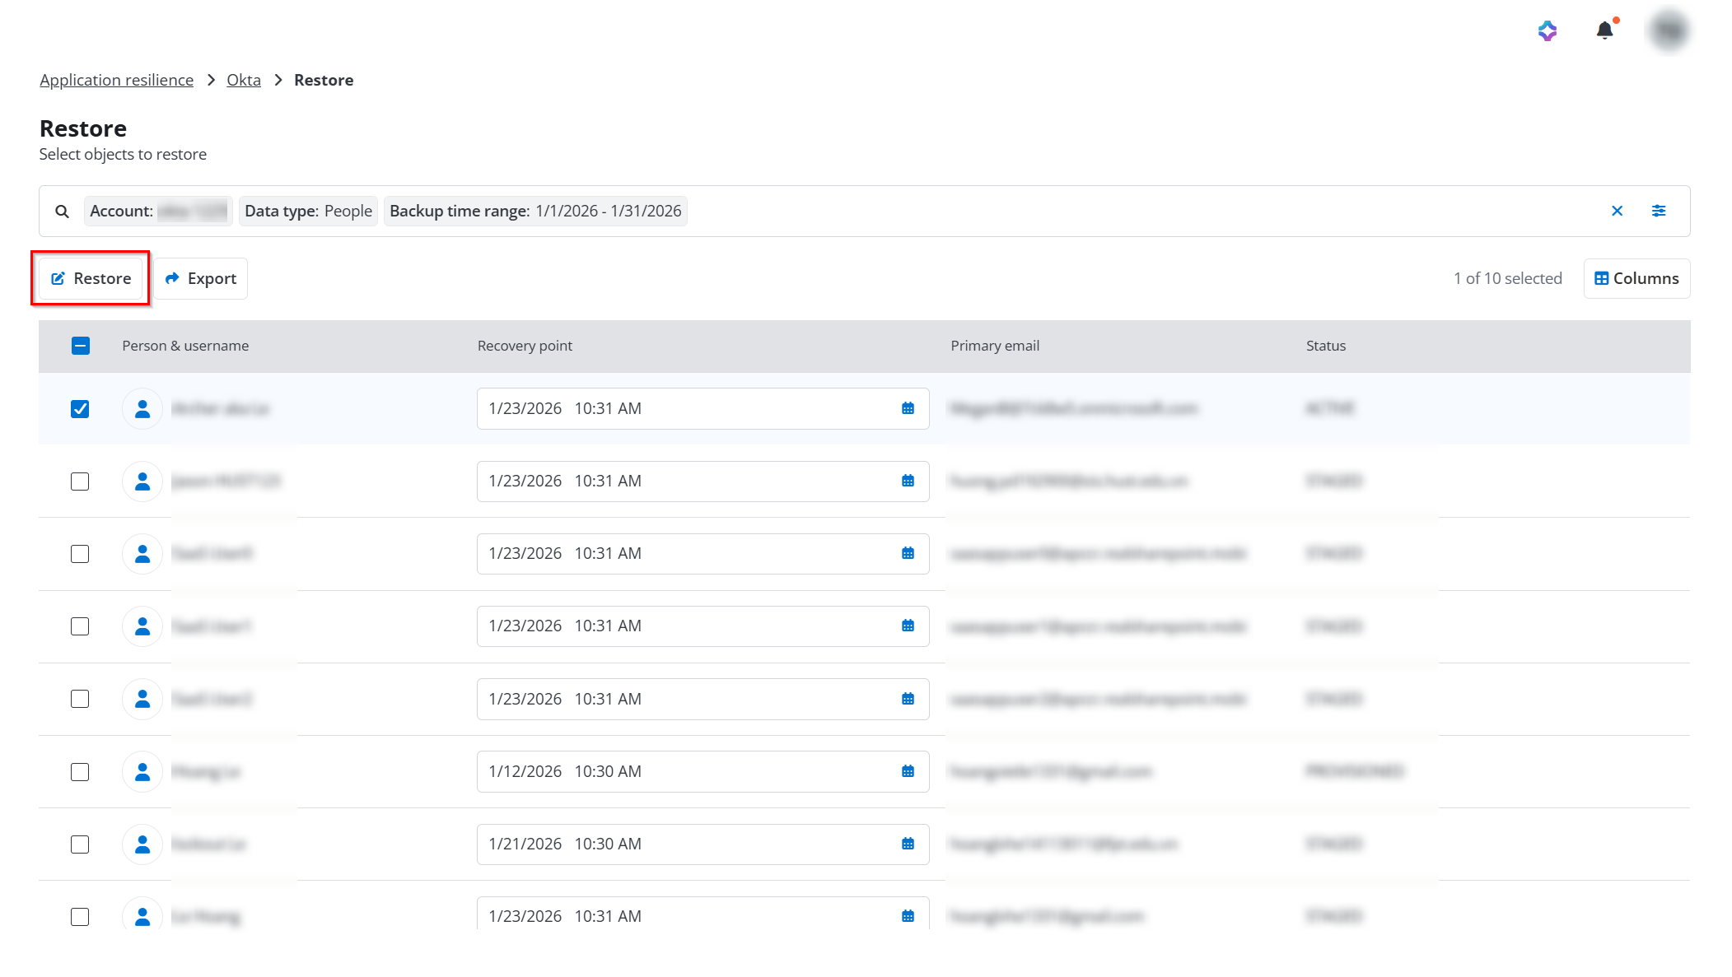
Task: Click the Data type: People filter chip
Action: point(308,212)
